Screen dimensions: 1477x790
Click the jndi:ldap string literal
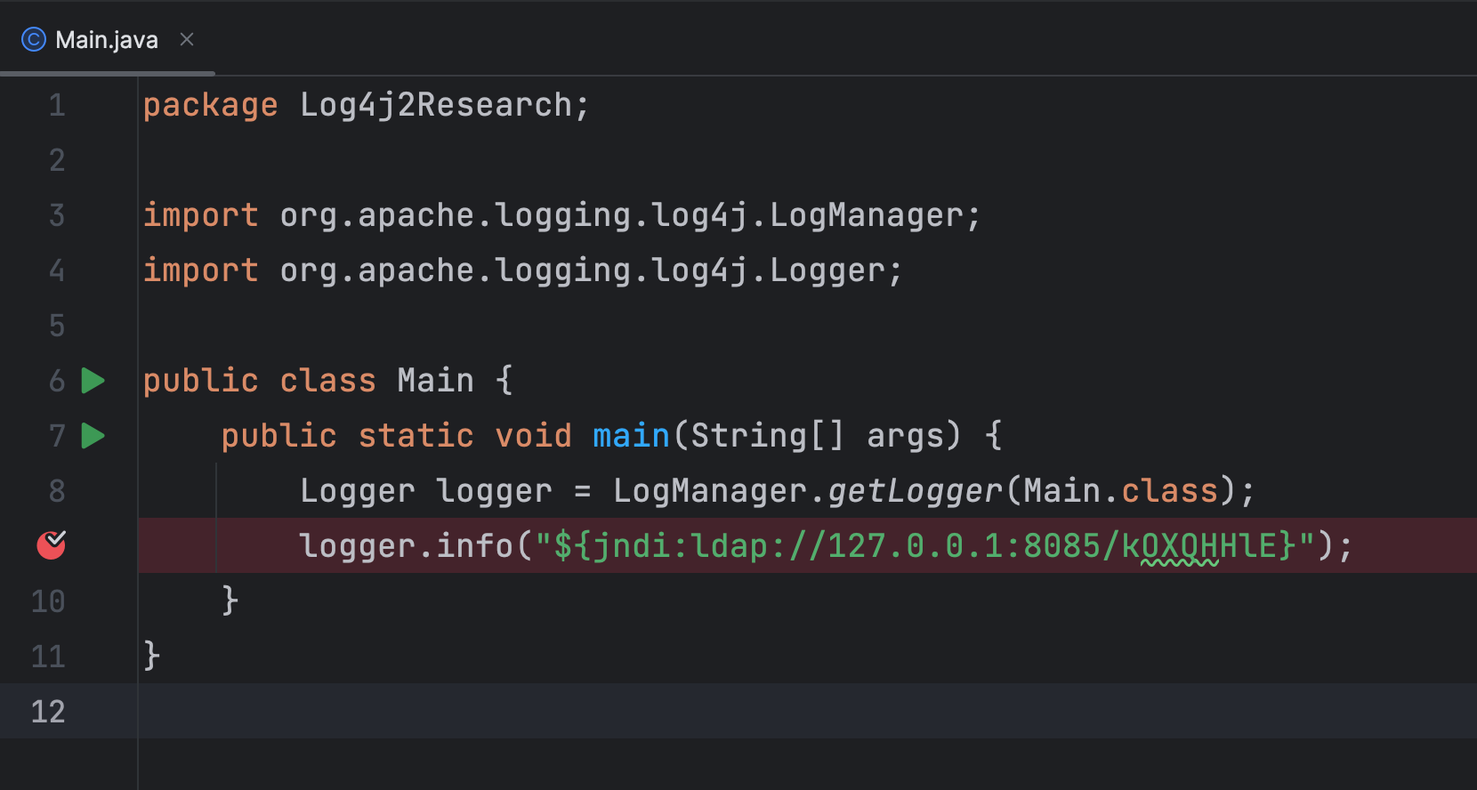coord(925,546)
